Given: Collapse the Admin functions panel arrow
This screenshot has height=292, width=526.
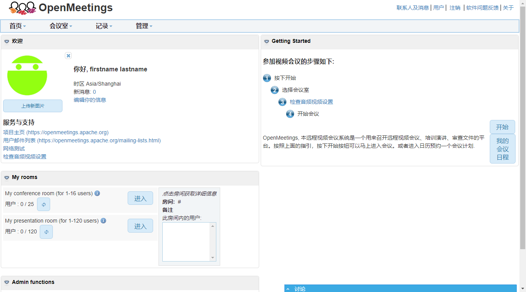Looking at the screenshot, I should (7, 282).
